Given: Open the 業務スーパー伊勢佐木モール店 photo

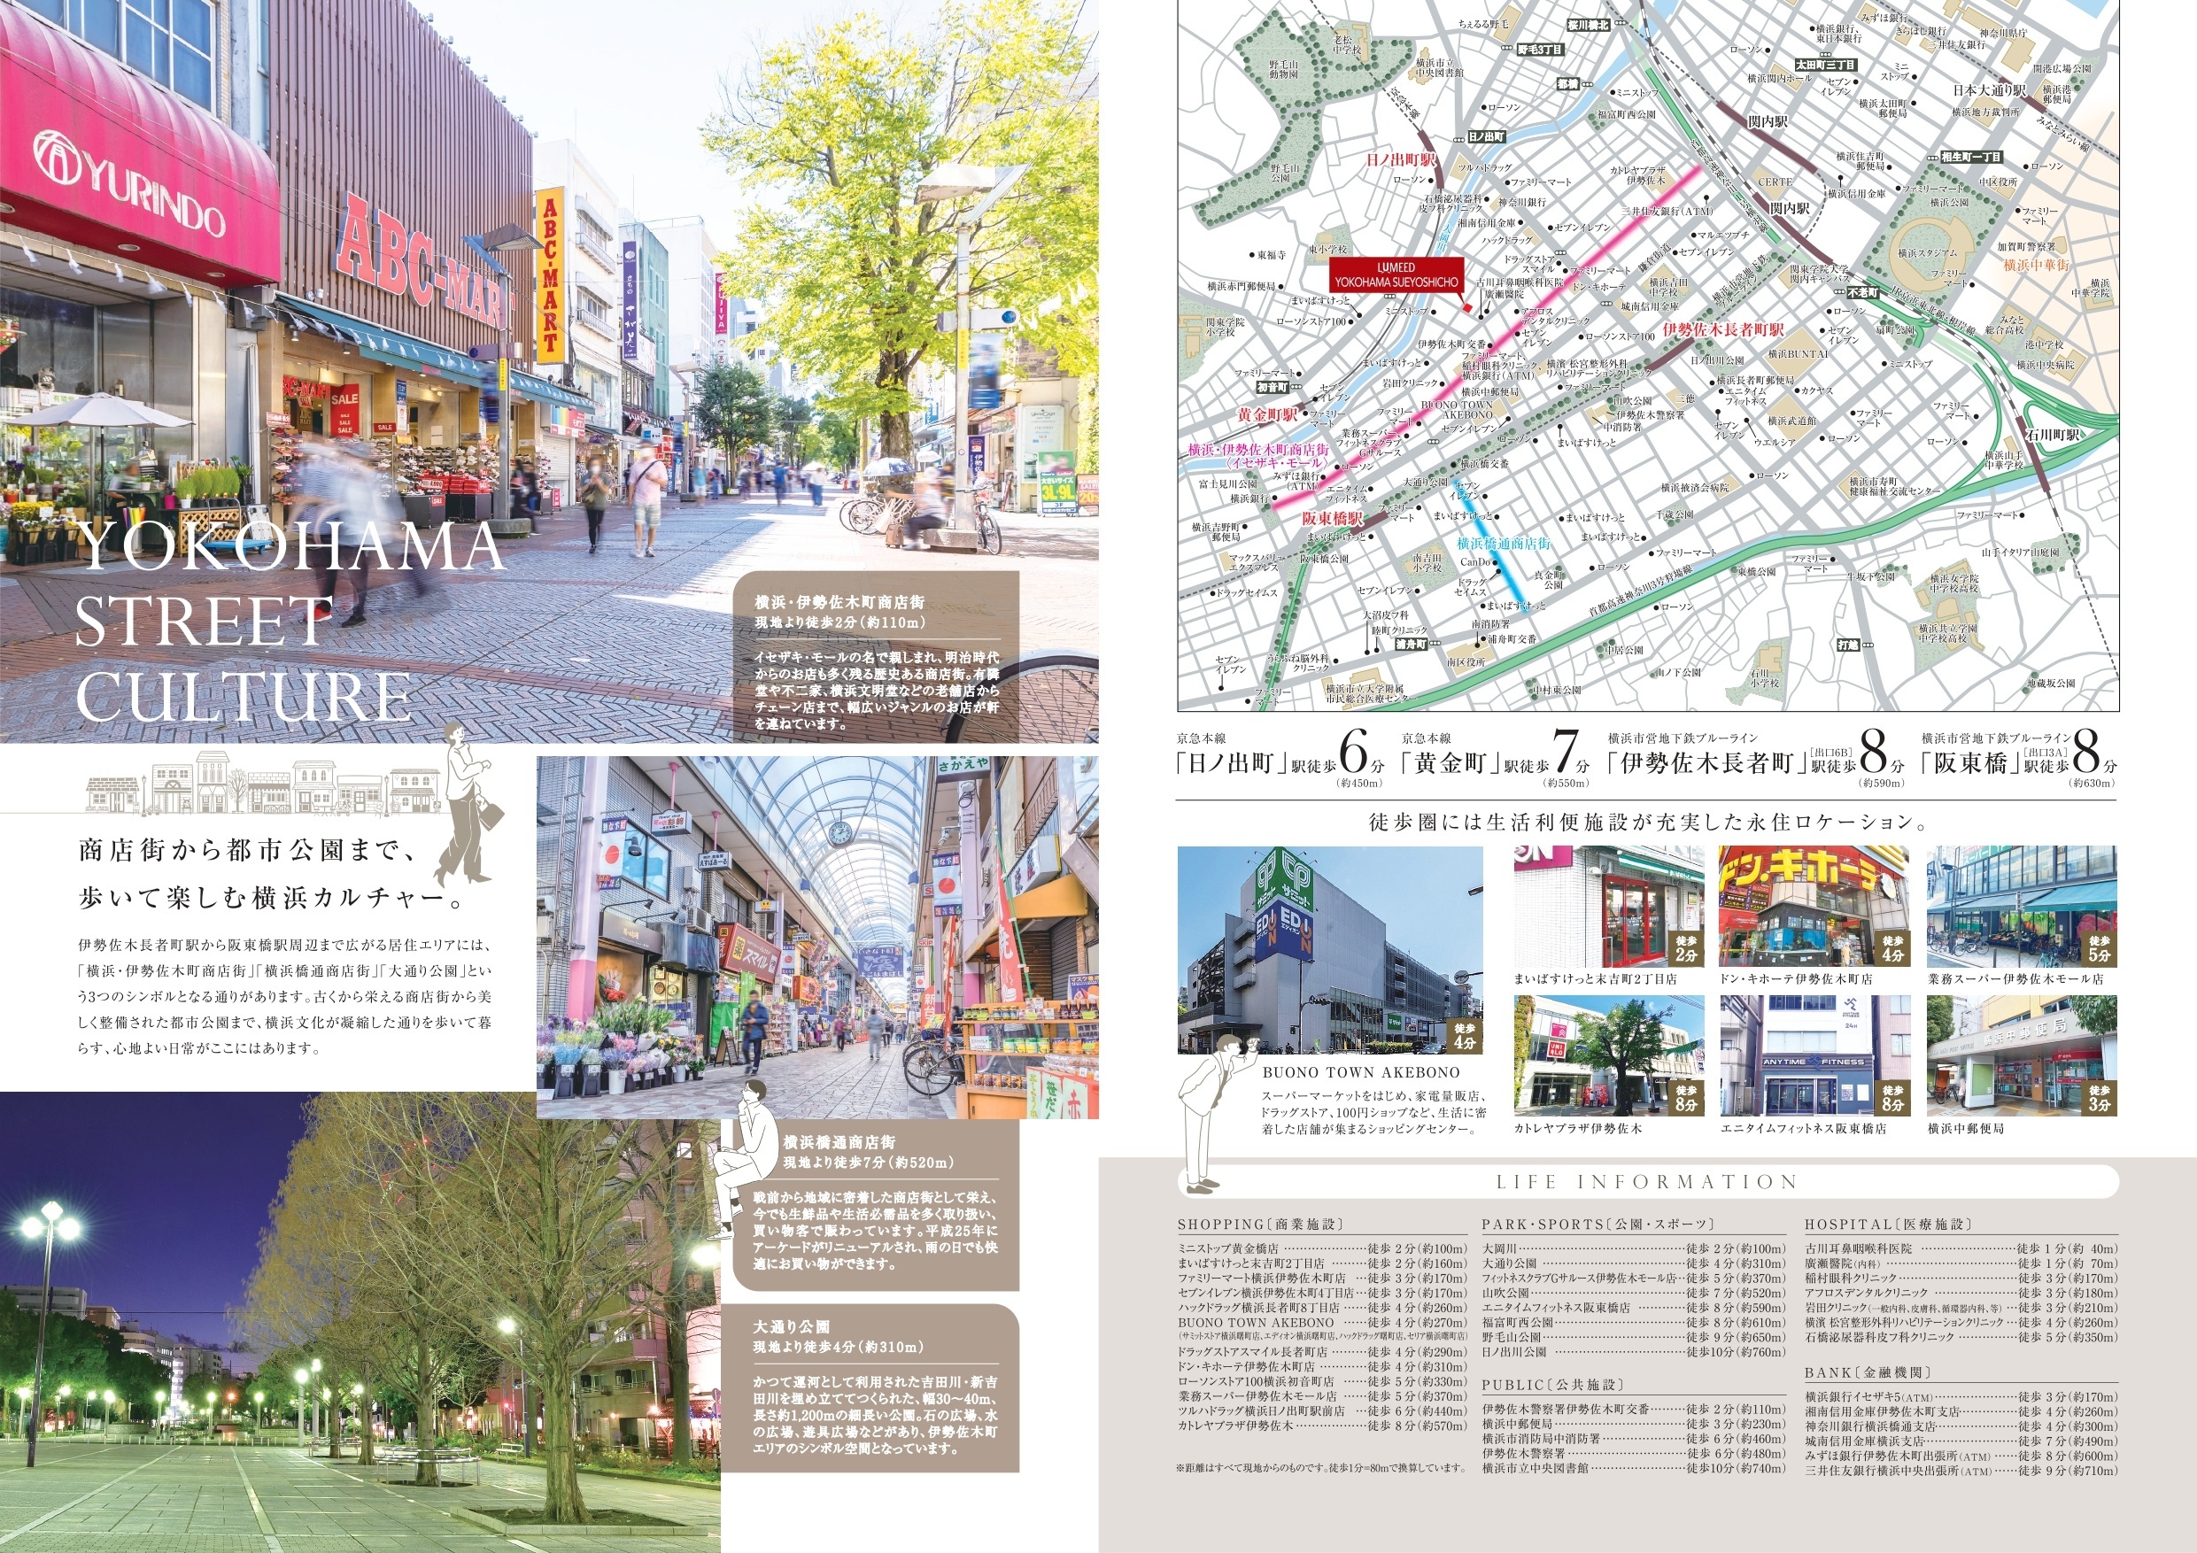Looking at the screenshot, I should (x=2022, y=906).
